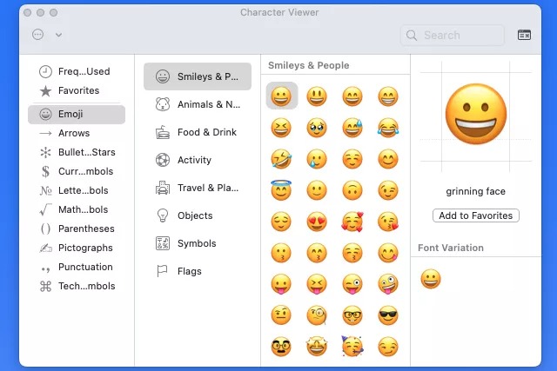Select face with raised eyebrow emoji
This screenshot has height=371, width=557.
281,315
